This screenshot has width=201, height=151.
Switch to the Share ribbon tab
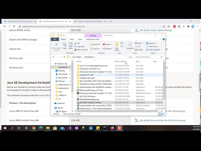72,39
